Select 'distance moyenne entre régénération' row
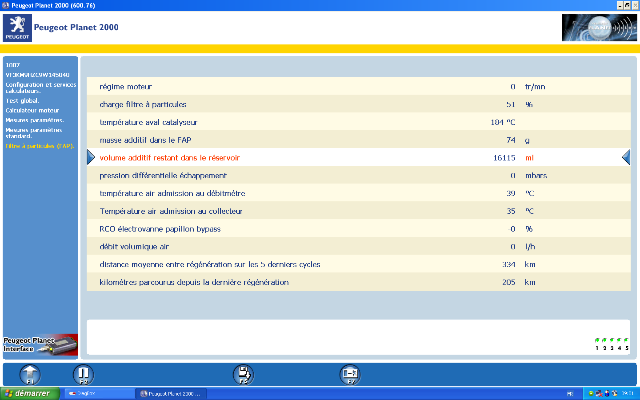This screenshot has width=640, height=400. 359,264
